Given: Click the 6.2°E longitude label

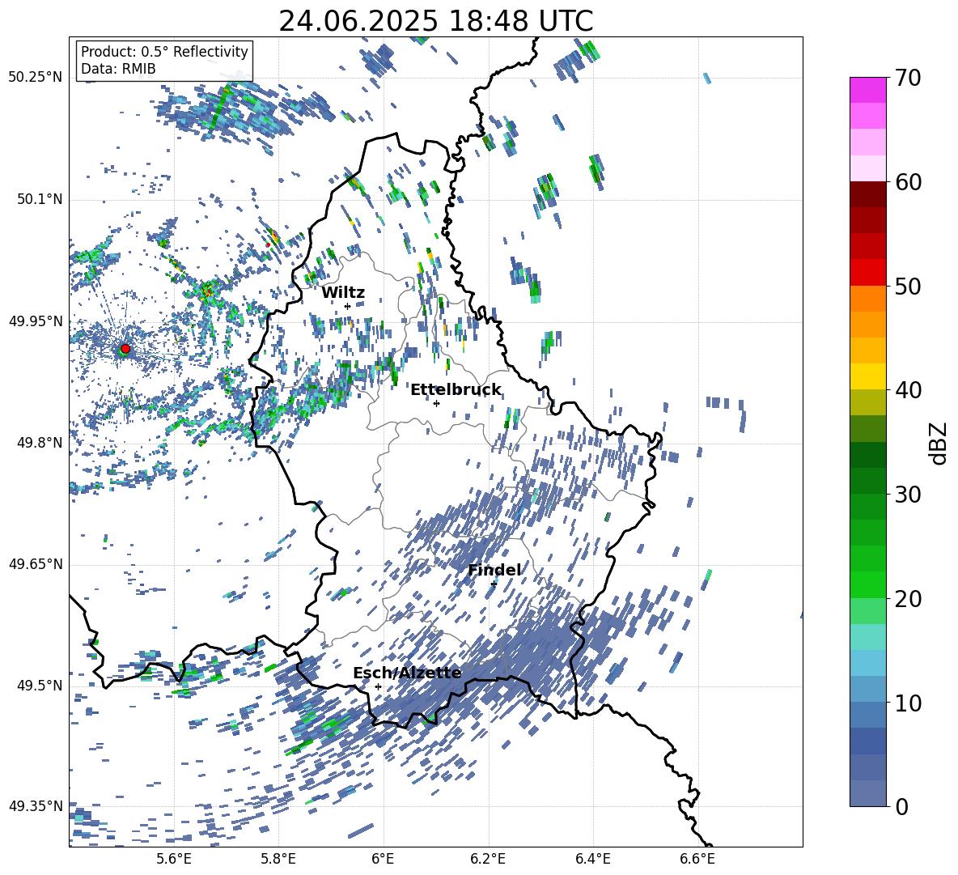Looking at the screenshot, I should click(488, 859).
